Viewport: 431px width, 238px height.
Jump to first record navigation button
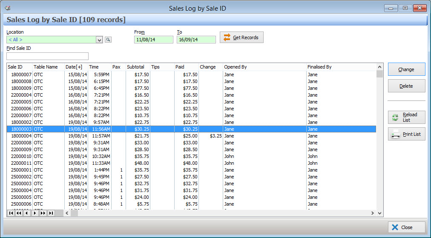[11, 213]
